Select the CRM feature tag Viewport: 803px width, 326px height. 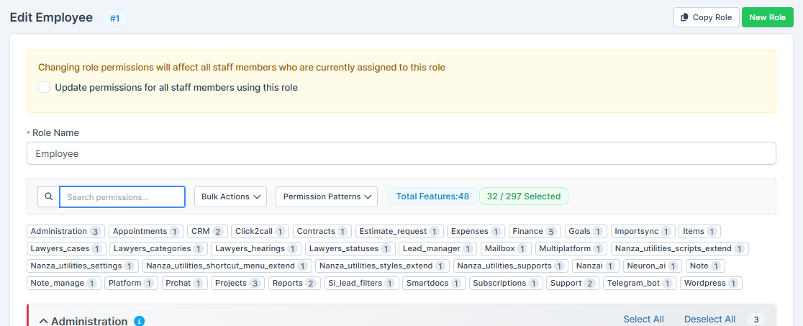click(207, 231)
